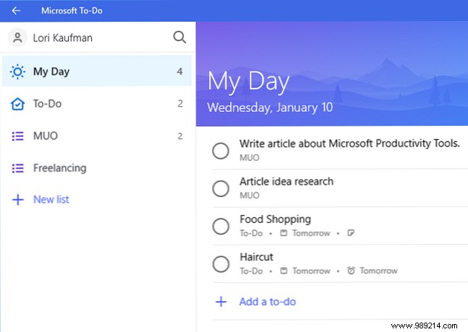The image size is (468, 332).
Task: Open the Food Shopping task title
Action: coord(275,219)
